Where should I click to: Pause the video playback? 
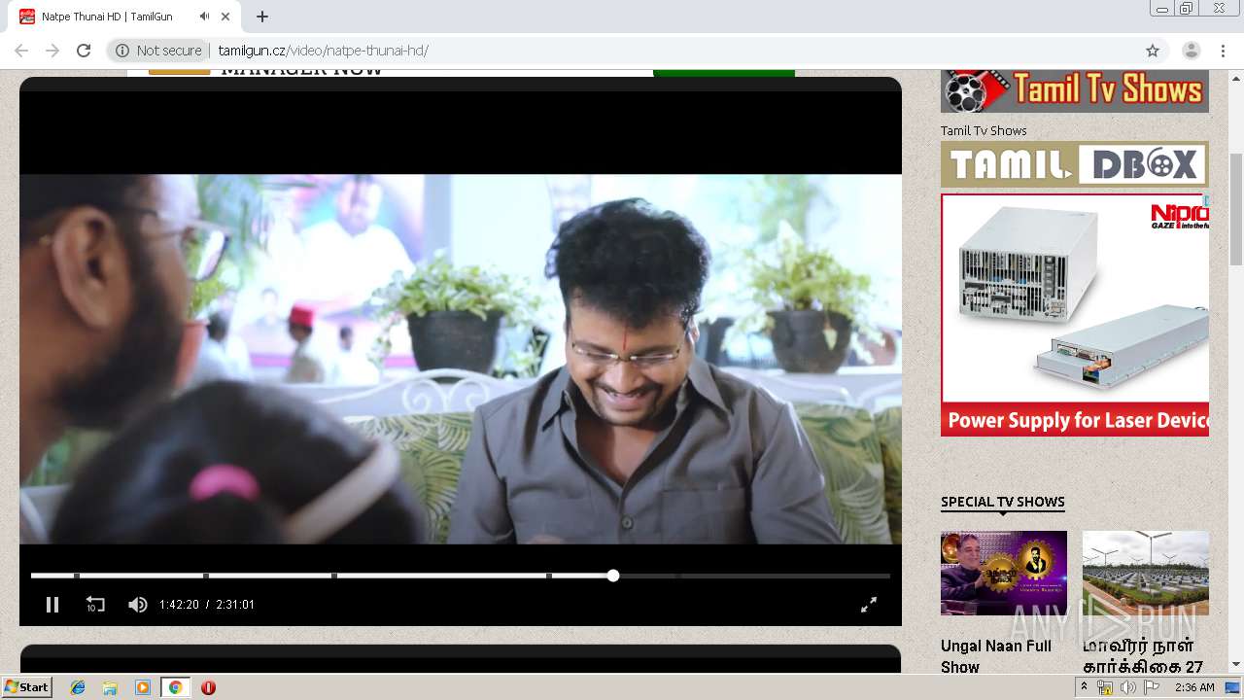click(x=52, y=605)
